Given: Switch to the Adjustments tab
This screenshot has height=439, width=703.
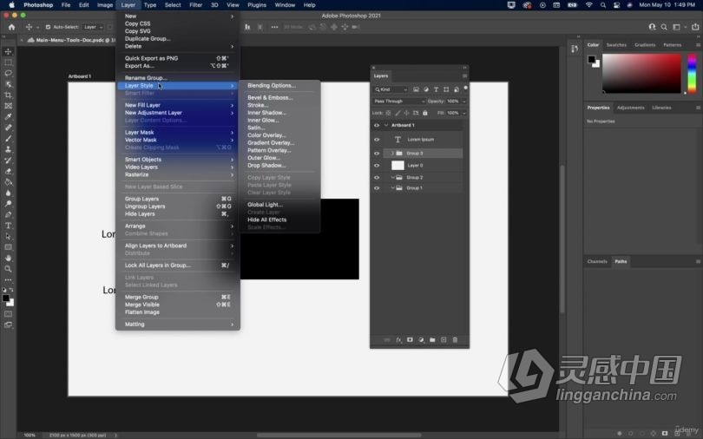Looking at the screenshot, I should pyautogui.click(x=630, y=108).
